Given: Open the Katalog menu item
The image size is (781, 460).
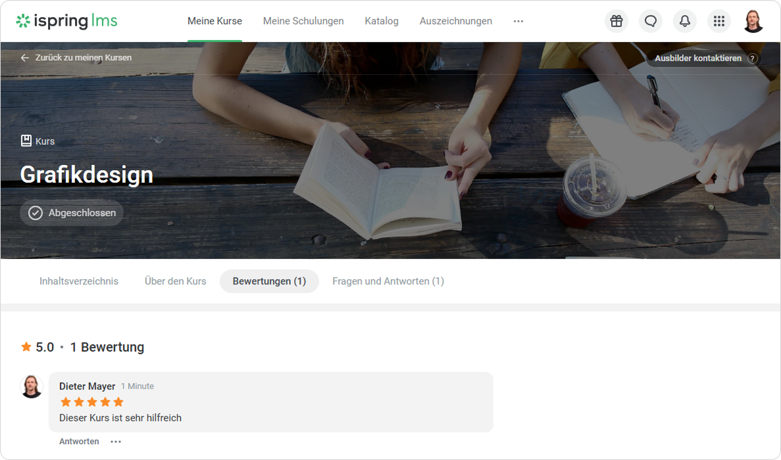Looking at the screenshot, I should pos(382,21).
